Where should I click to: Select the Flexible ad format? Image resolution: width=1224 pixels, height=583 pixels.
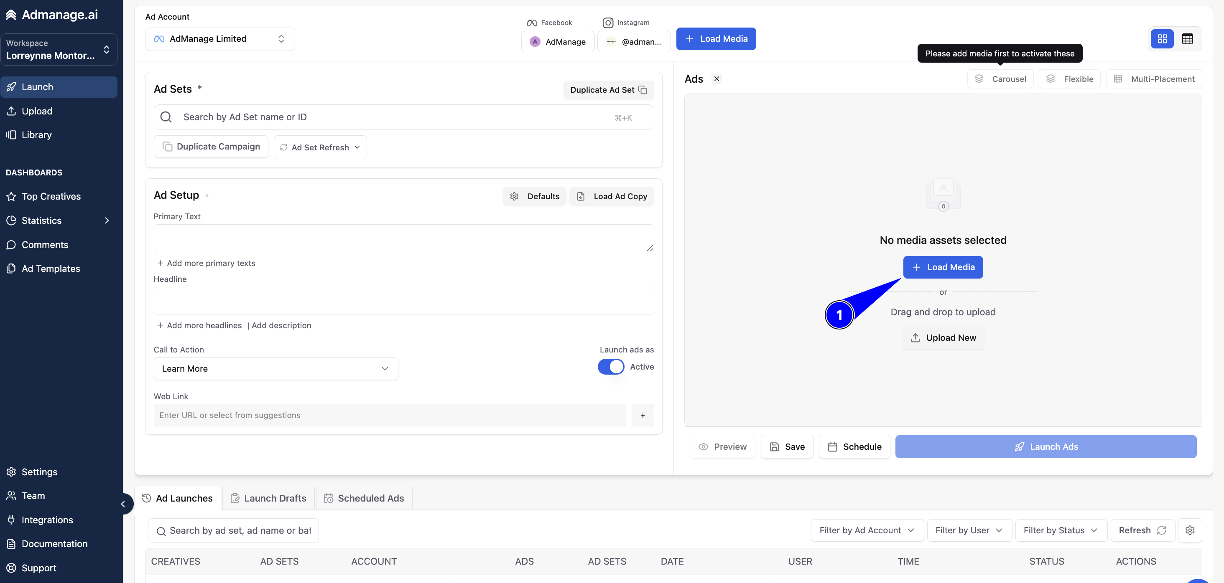click(x=1070, y=79)
